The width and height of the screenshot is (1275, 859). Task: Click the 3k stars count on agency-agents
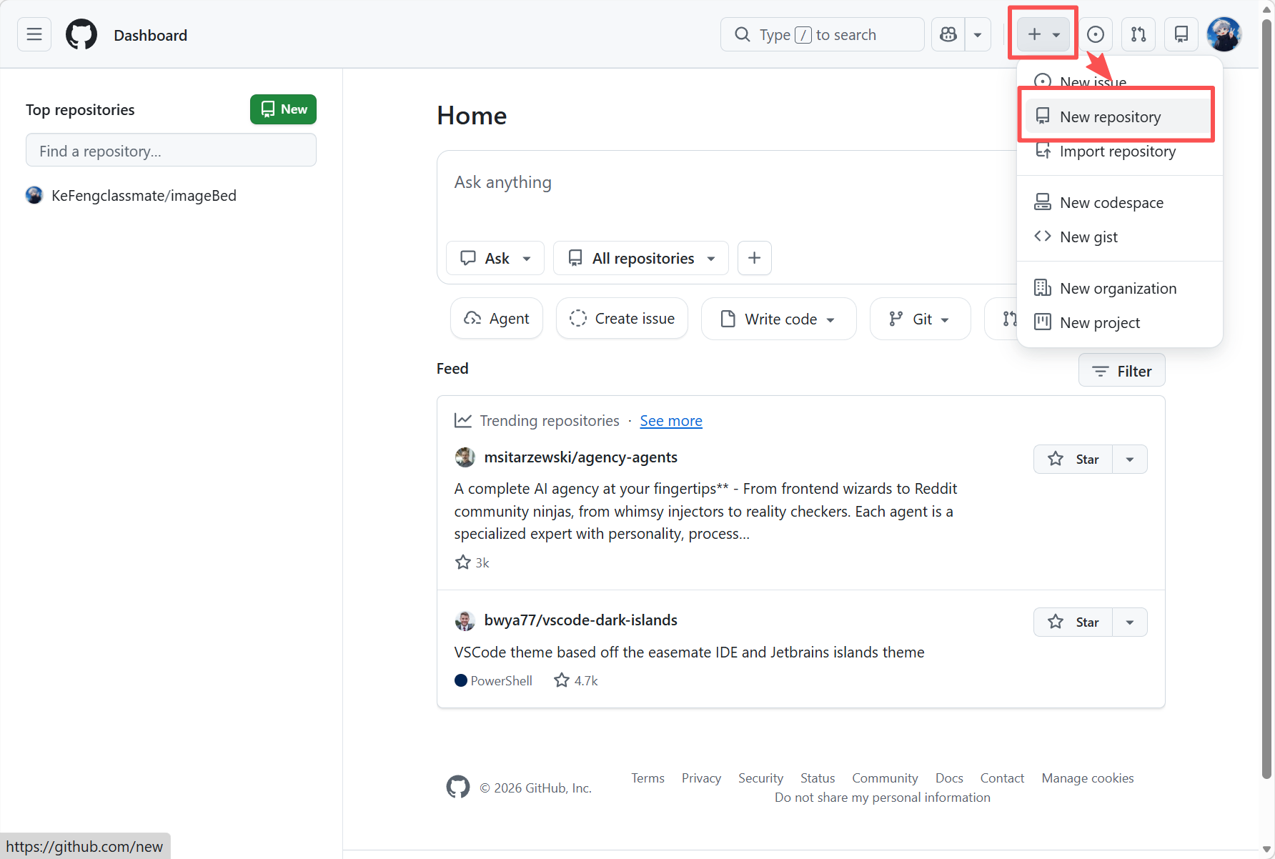[x=472, y=562]
